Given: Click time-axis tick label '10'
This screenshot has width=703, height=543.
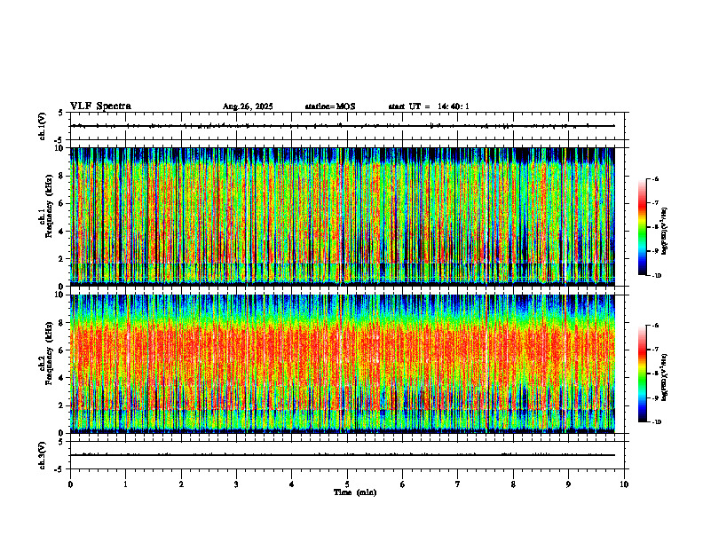Looking at the screenshot, I should coord(624,484).
